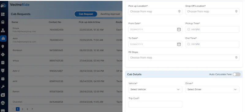This screenshot has width=245, height=112.
Task: Click the next page arrow in pagination
Action: 32,109
